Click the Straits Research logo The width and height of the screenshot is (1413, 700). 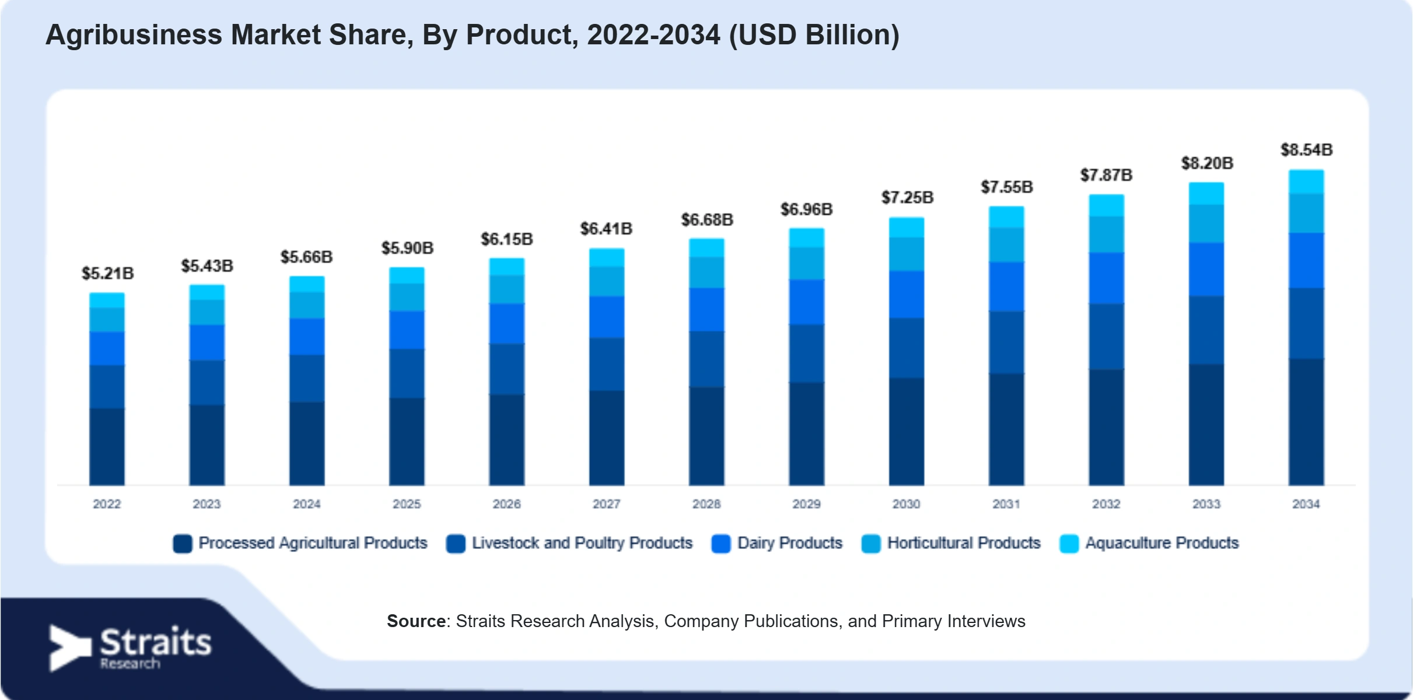click(130, 648)
